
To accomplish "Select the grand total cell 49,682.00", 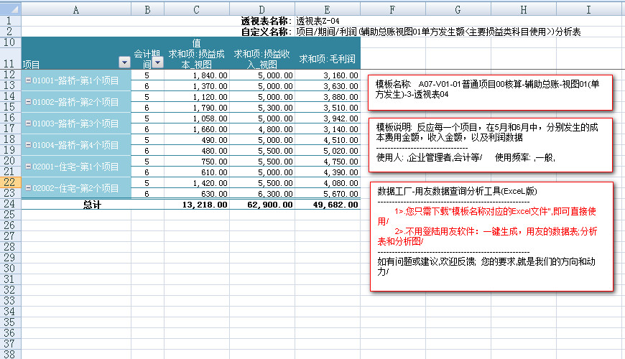I will pos(327,205).
